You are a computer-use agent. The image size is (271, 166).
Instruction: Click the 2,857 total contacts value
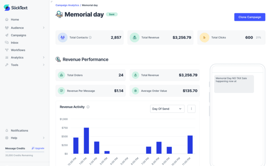click(116, 37)
